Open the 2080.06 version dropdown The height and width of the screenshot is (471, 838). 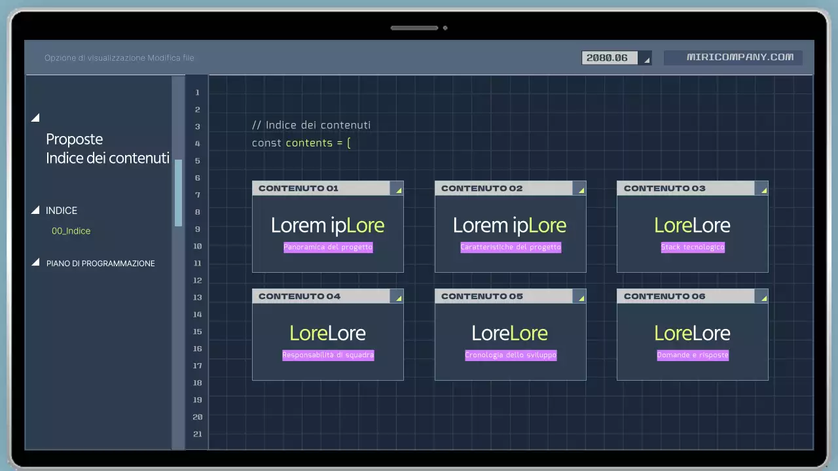(x=646, y=58)
